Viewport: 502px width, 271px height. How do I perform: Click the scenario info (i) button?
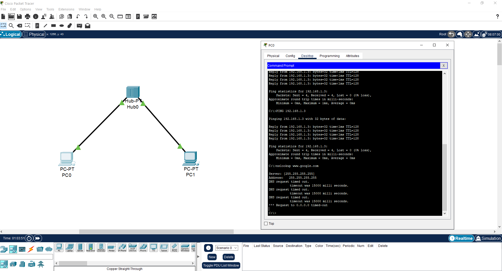[209, 248]
